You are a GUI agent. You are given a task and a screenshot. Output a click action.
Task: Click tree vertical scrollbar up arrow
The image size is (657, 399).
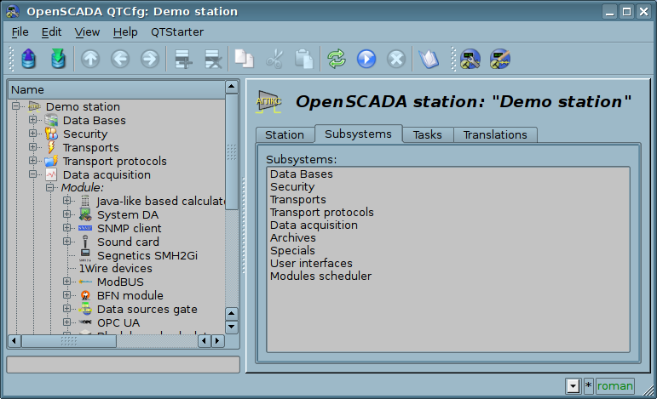(x=232, y=87)
